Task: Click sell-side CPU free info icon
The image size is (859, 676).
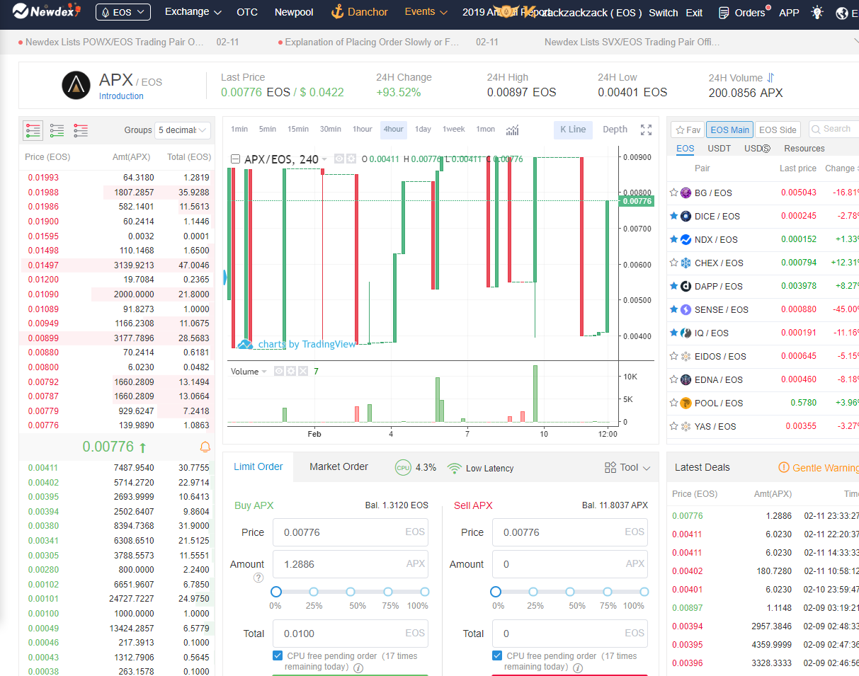Action: click(578, 668)
